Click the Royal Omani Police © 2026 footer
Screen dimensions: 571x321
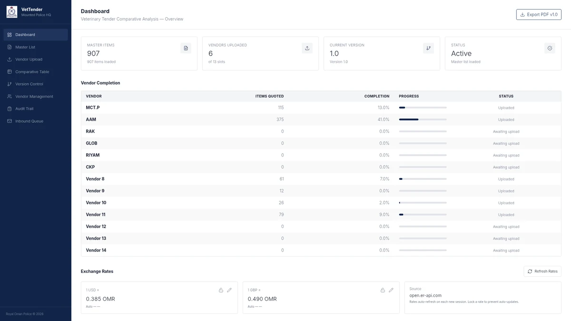(25, 314)
